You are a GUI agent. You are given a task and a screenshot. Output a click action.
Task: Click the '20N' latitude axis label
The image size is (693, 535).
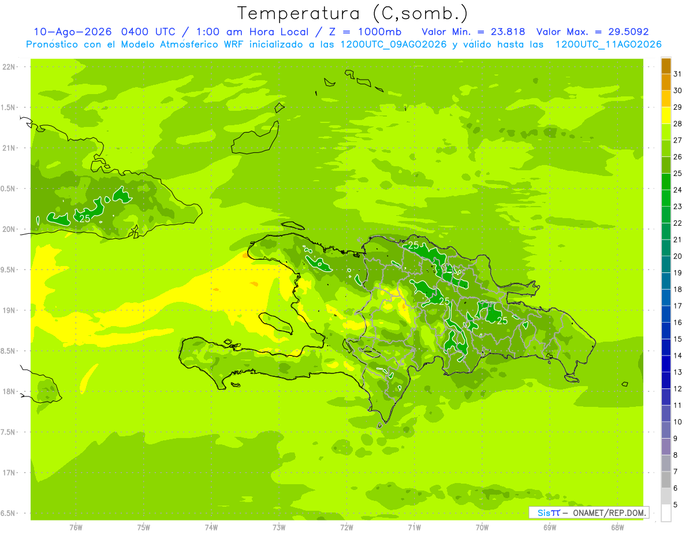point(10,229)
